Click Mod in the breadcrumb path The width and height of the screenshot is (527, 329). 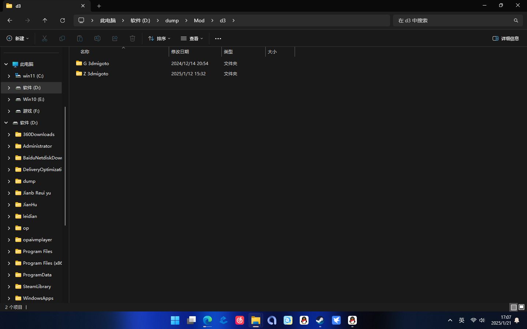(x=199, y=20)
